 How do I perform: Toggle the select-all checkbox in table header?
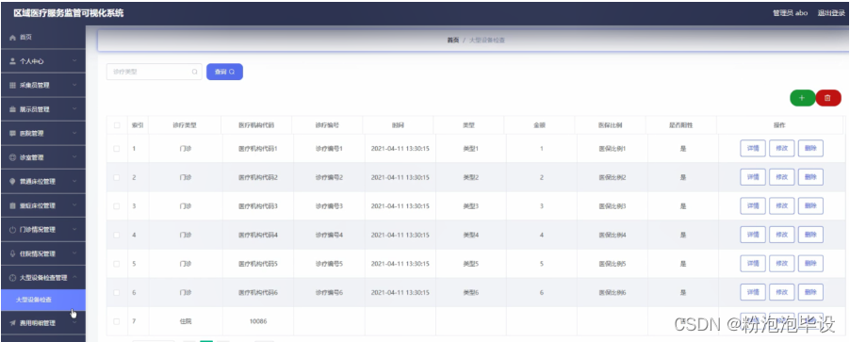(117, 125)
